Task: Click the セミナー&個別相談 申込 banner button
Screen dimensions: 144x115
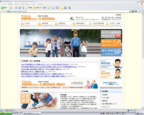Action: click(111, 34)
